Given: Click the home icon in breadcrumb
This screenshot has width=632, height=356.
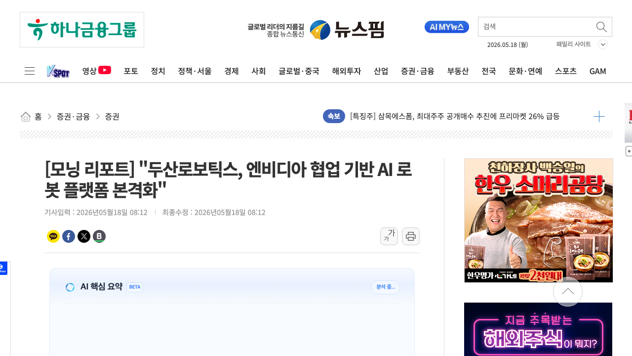Looking at the screenshot, I should [x=26, y=117].
